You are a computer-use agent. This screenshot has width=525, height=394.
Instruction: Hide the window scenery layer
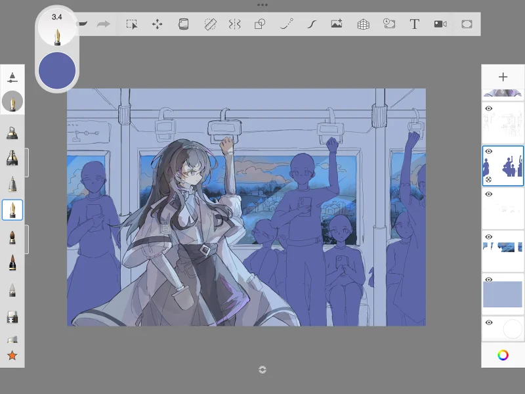click(x=489, y=237)
